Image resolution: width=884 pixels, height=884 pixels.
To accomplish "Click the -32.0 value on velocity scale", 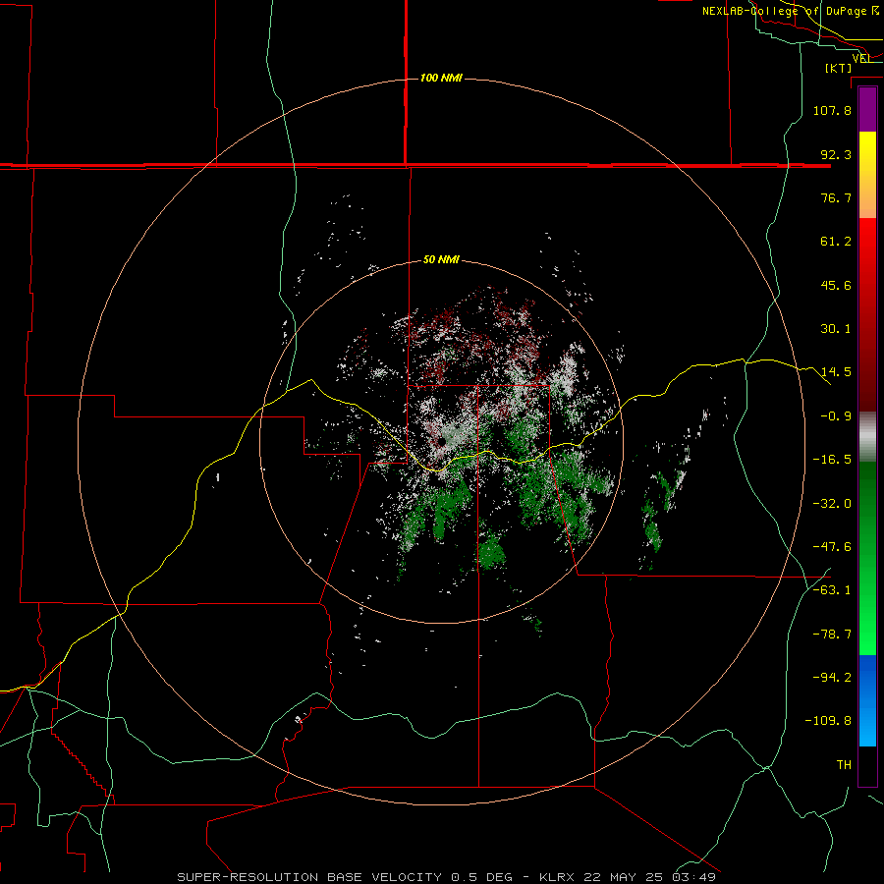I will [832, 504].
